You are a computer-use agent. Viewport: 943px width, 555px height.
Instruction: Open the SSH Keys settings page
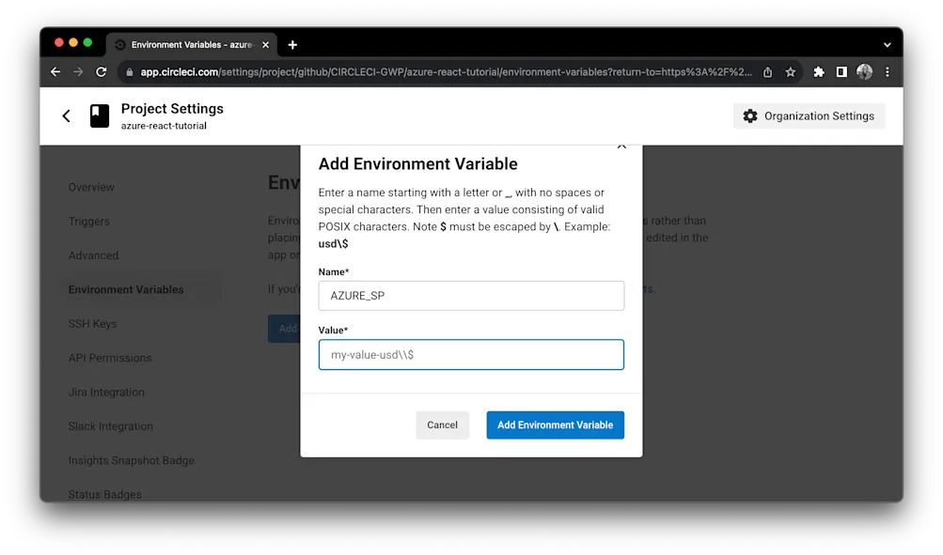tap(92, 323)
